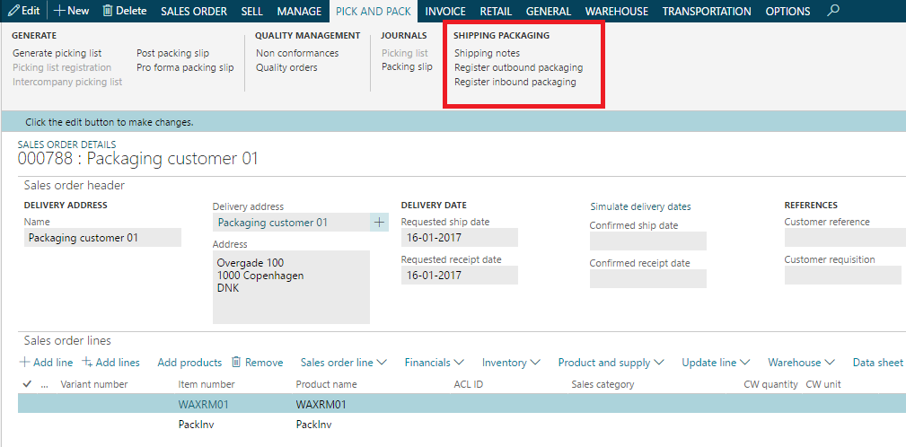Image resolution: width=906 pixels, height=447 pixels.
Task: Open Quality orders
Action: (286, 67)
